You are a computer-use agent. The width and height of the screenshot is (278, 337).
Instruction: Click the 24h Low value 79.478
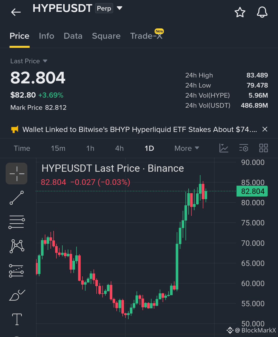257,85
